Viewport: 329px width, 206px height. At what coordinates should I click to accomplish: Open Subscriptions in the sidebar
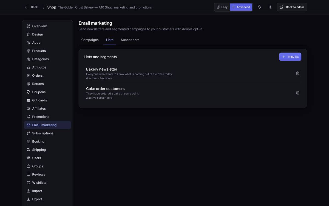[x=47, y=133]
